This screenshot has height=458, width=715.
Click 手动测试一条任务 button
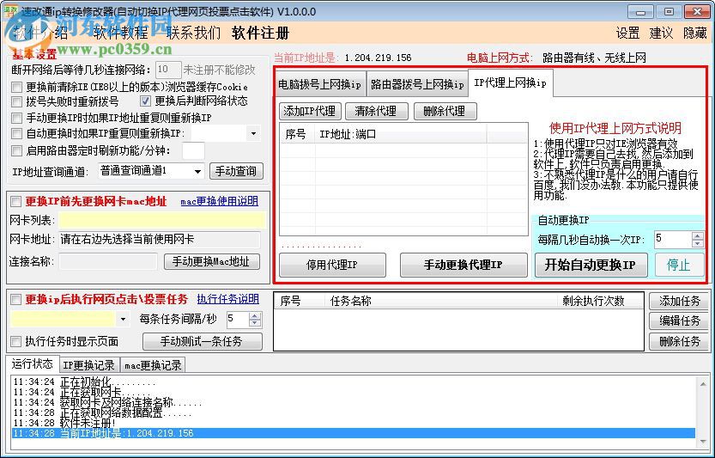203,341
